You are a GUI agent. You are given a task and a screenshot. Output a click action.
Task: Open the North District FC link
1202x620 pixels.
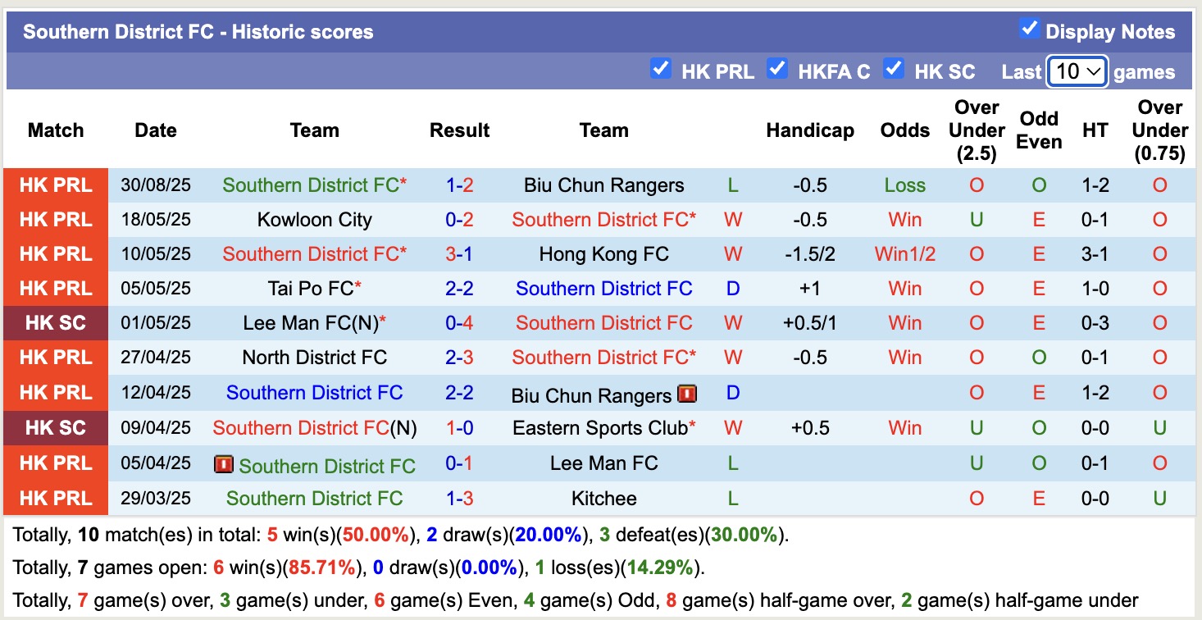314,358
